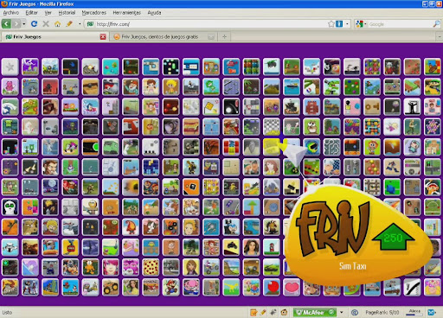Click the green 250 arrow button
The height and width of the screenshot is (318, 443).
tap(394, 237)
